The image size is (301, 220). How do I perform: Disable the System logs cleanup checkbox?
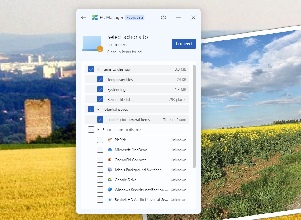[100, 89]
